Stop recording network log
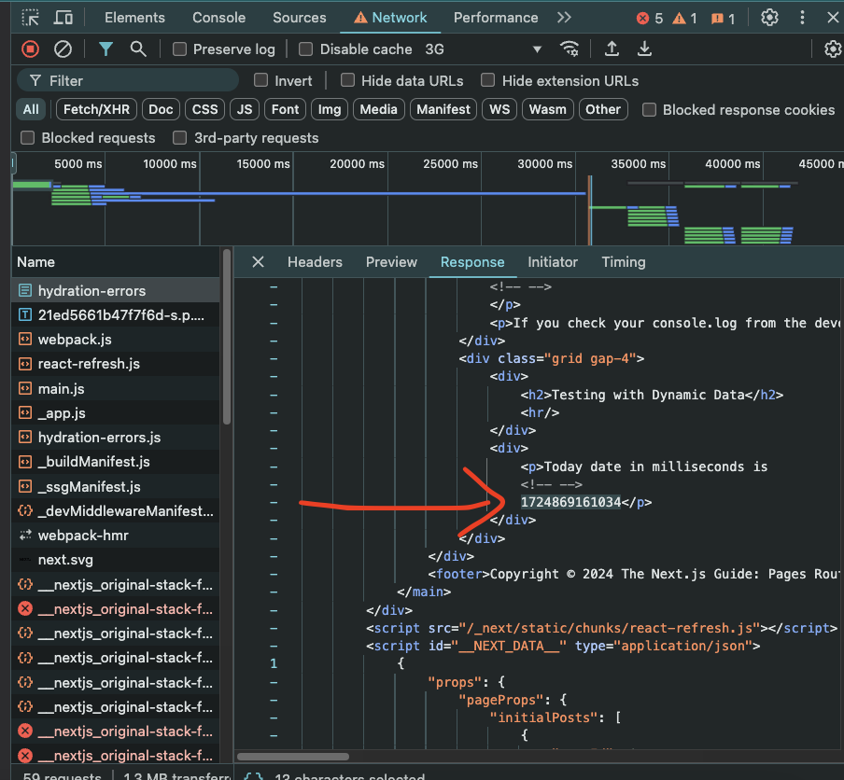The image size is (844, 780). [31, 49]
